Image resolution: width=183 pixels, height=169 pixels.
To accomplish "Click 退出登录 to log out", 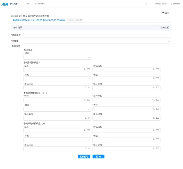I will [175, 4].
